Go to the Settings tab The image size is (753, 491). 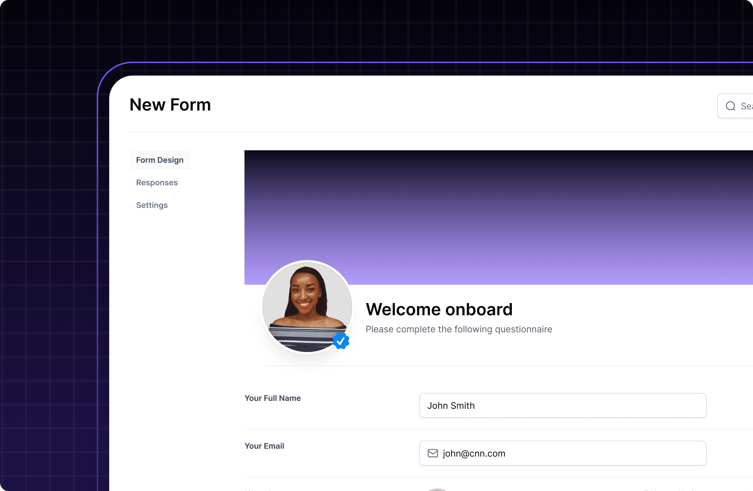[152, 205]
